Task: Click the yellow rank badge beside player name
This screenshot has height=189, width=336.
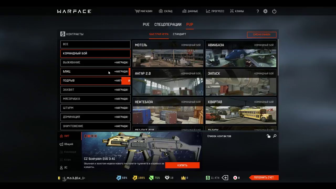Action: 59,178
